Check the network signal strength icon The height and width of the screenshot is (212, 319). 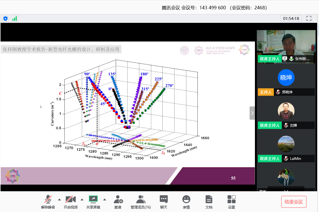pyautogui.click(x=14, y=19)
